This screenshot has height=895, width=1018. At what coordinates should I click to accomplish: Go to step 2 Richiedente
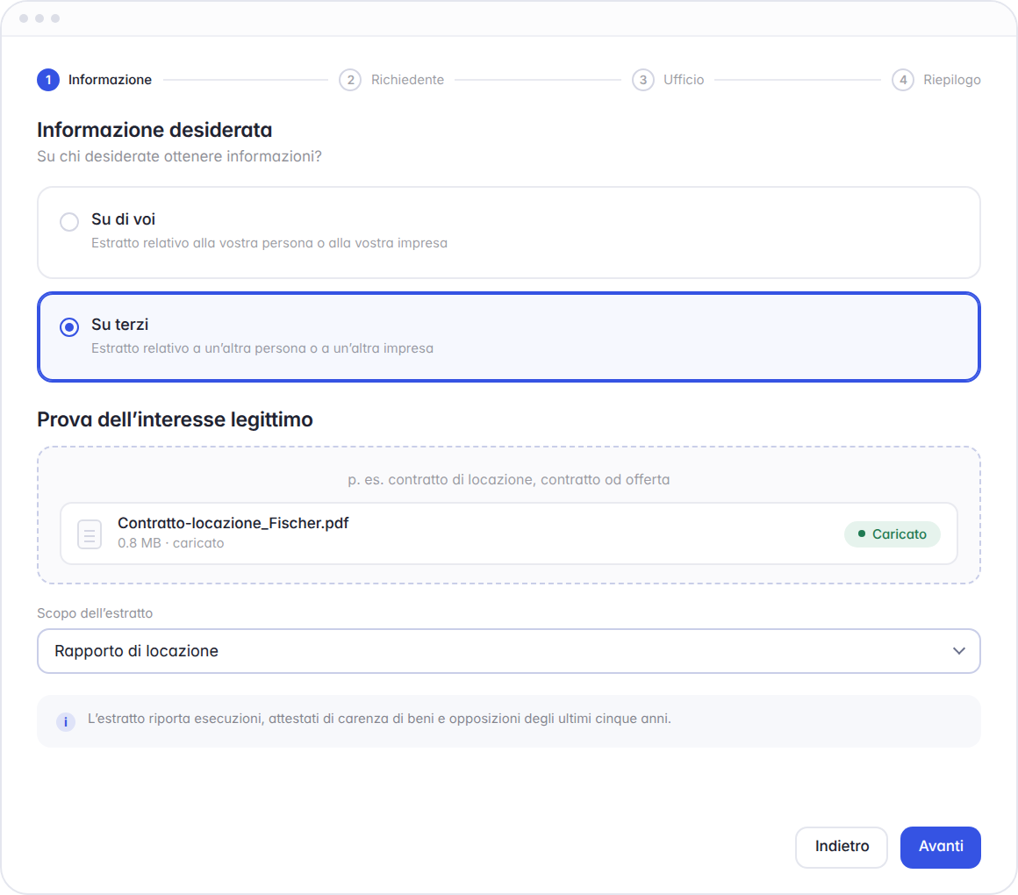click(x=392, y=80)
